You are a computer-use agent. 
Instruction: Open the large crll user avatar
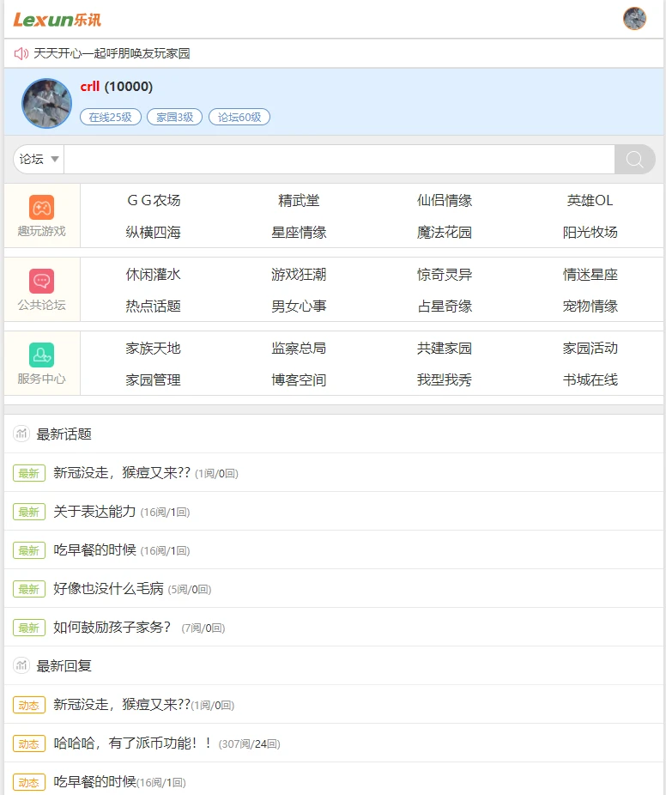(x=46, y=103)
